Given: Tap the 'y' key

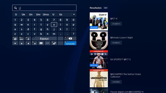Looking at the screenshot, I should click(47, 25).
